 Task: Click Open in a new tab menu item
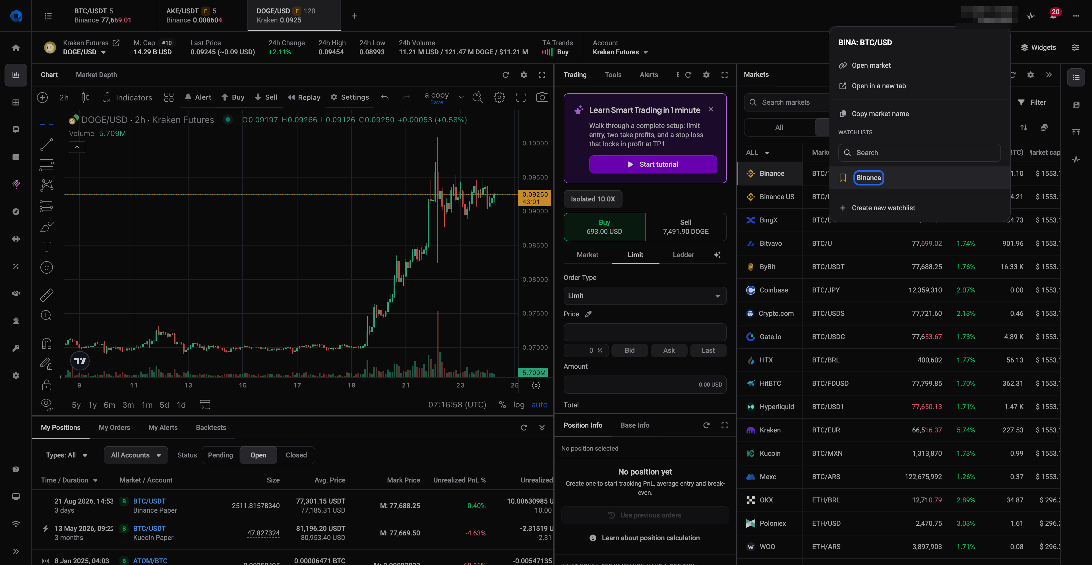(878, 86)
